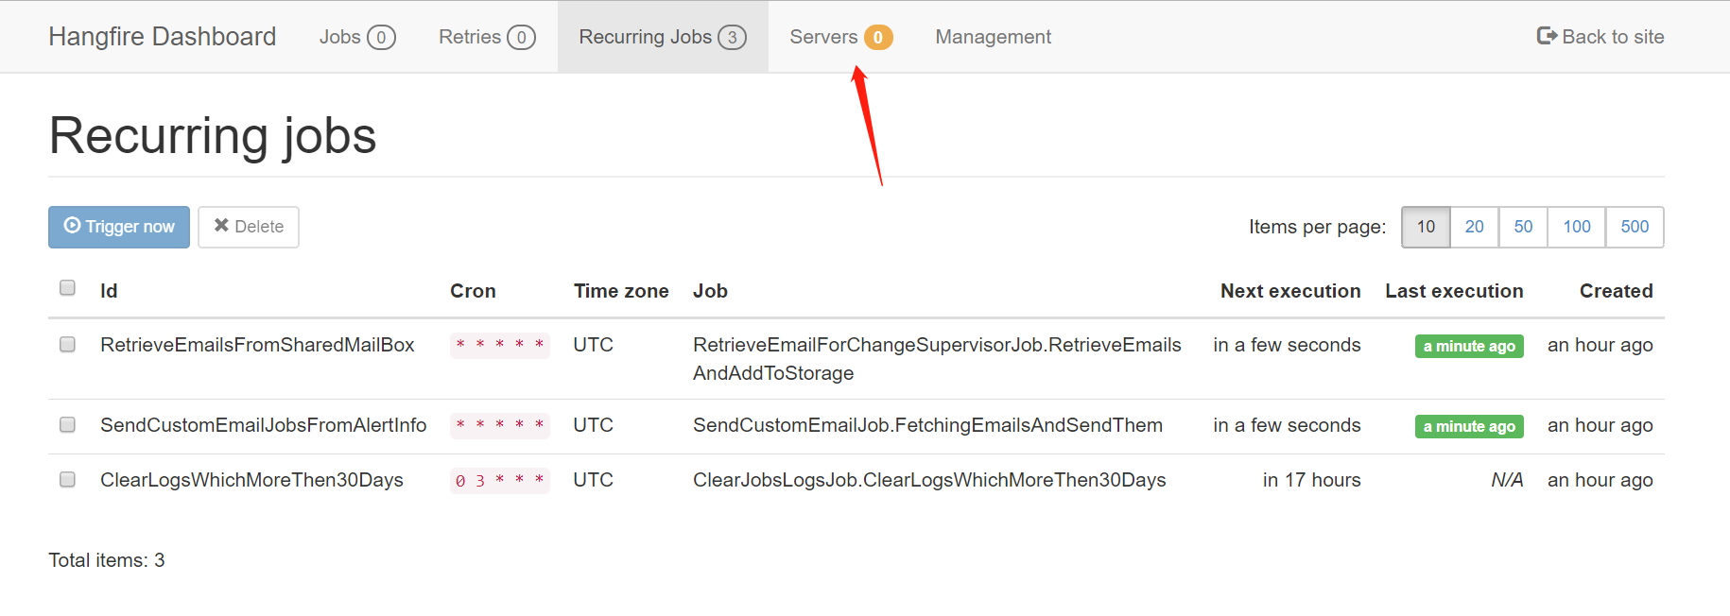The width and height of the screenshot is (1730, 616).
Task: Check the SendCustomEmailJobsFromAlertInfo row checkbox
Action: click(67, 424)
